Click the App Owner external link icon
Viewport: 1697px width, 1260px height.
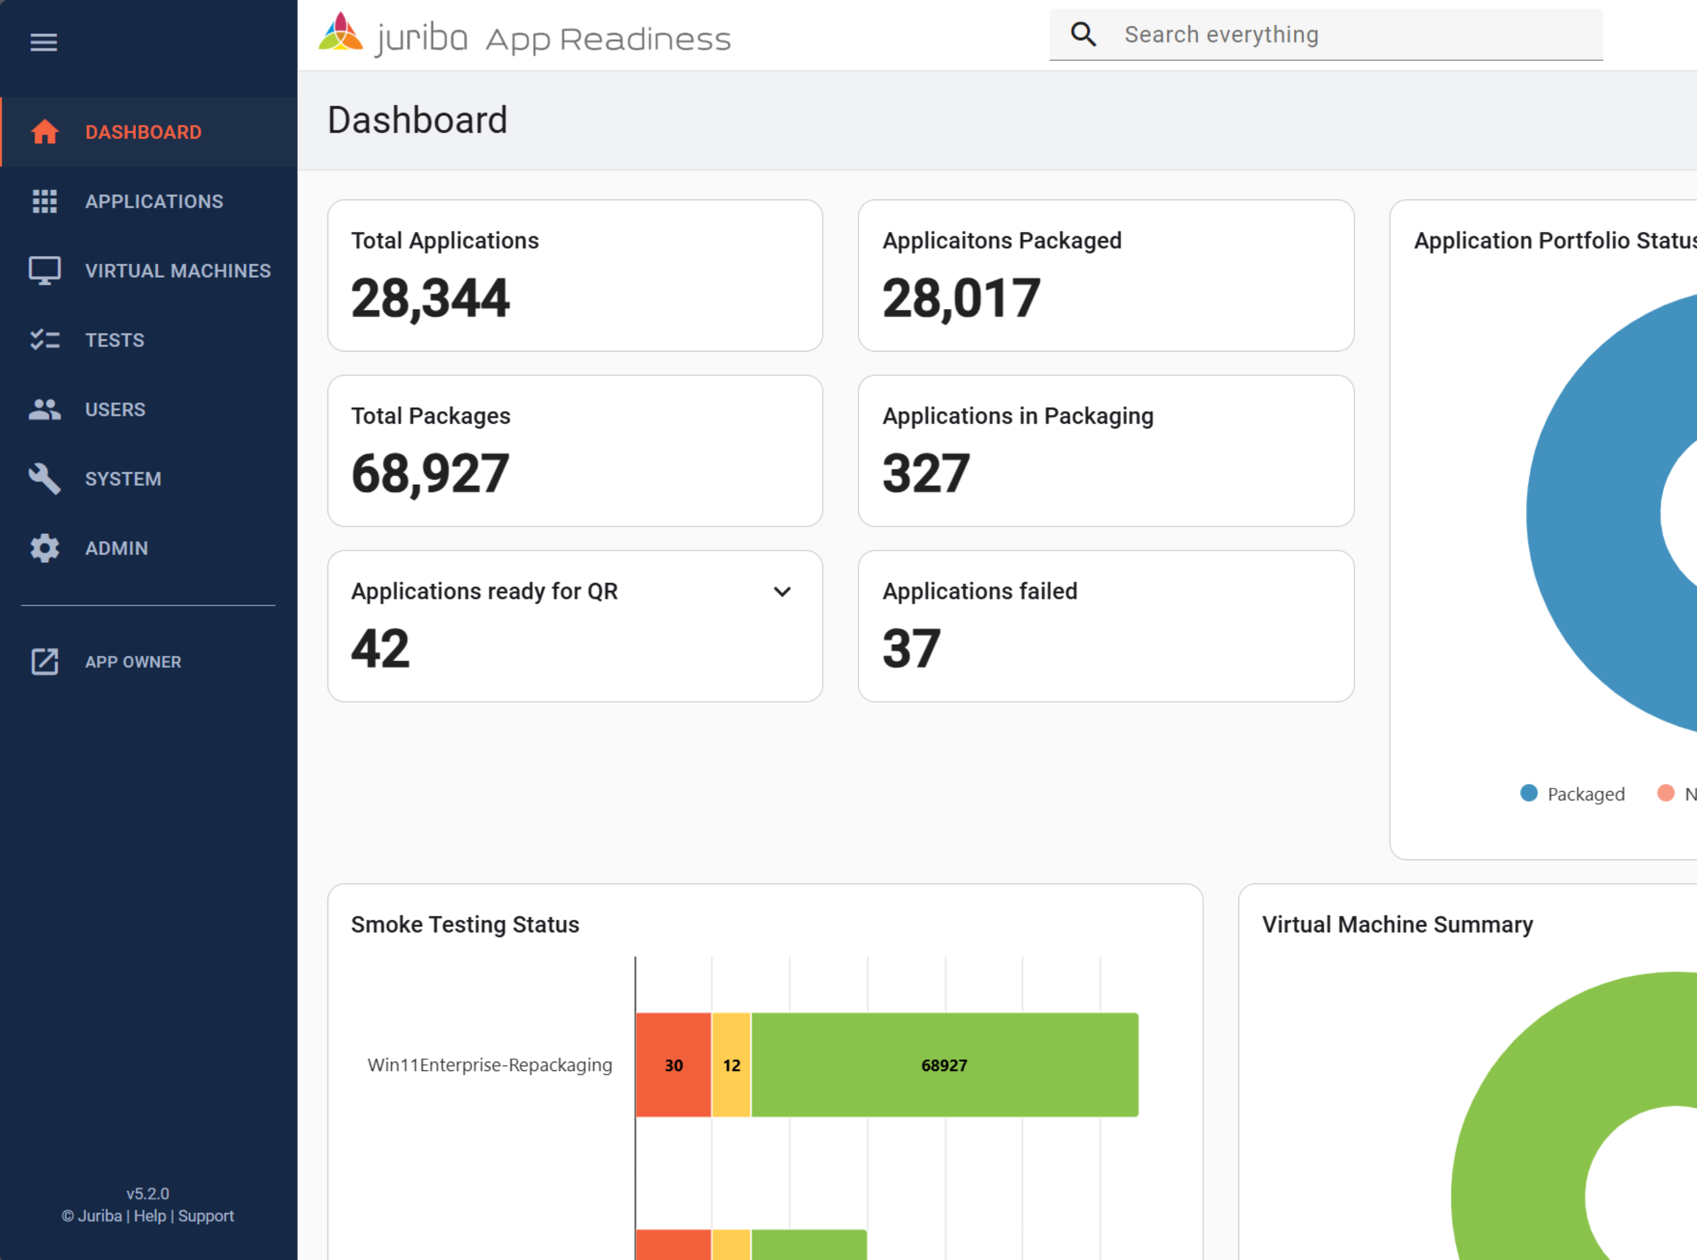[x=44, y=662]
